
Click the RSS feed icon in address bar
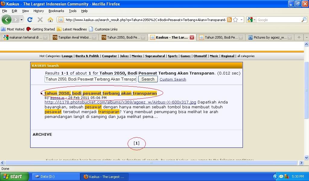tap(229, 20)
